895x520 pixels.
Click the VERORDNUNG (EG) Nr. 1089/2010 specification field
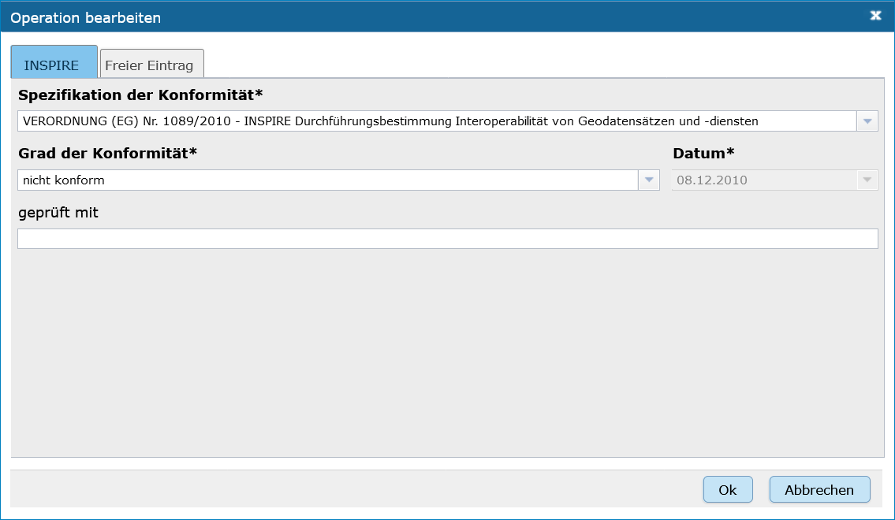click(437, 121)
